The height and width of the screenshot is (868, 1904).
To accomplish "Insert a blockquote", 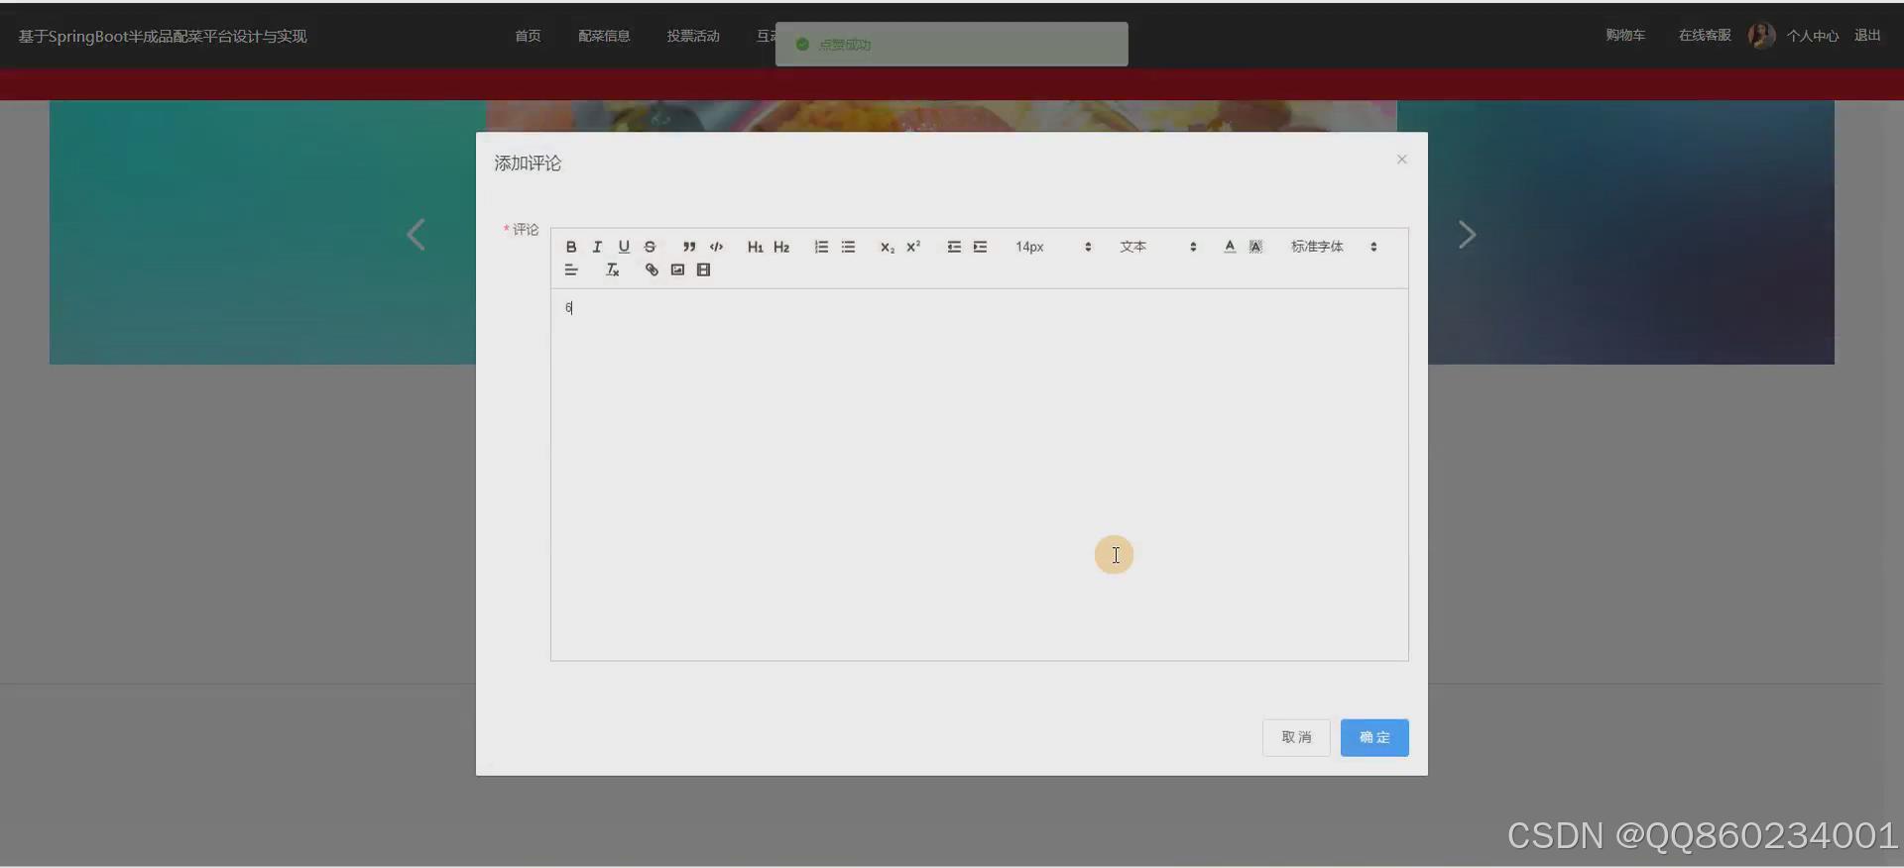I will point(689,247).
